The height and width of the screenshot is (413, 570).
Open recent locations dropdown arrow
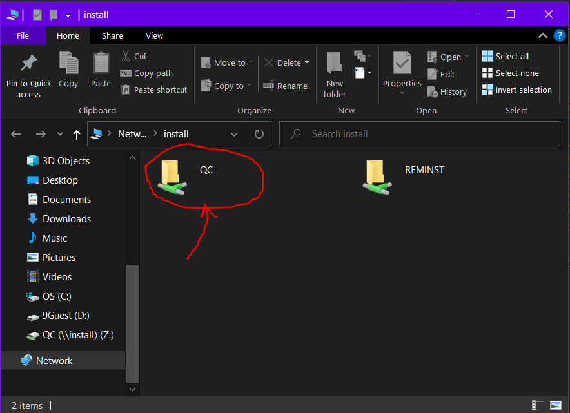(x=61, y=134)
